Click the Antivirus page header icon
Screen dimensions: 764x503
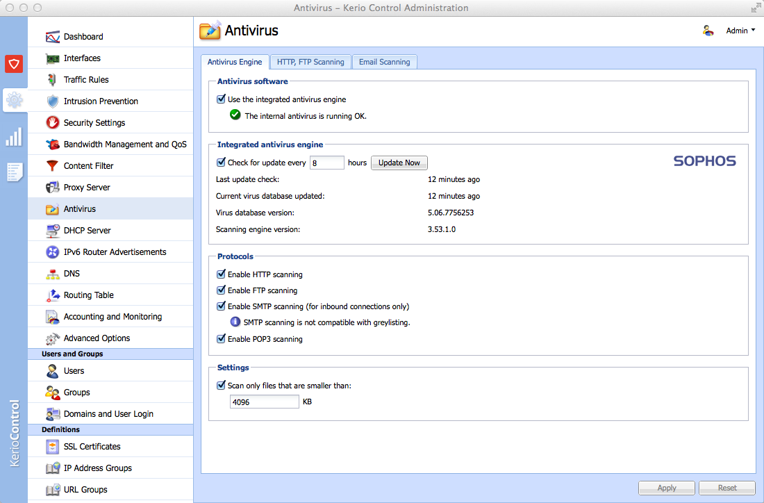[210, 31]
